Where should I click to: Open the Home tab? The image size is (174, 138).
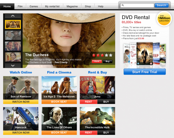(x=7, y=6)
